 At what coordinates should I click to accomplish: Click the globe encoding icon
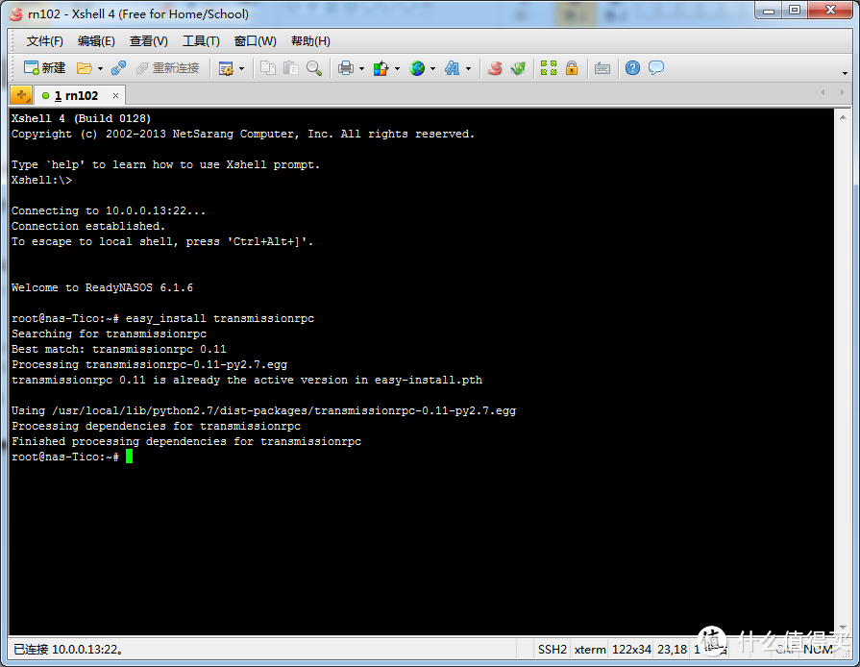[x=417, y=68]
